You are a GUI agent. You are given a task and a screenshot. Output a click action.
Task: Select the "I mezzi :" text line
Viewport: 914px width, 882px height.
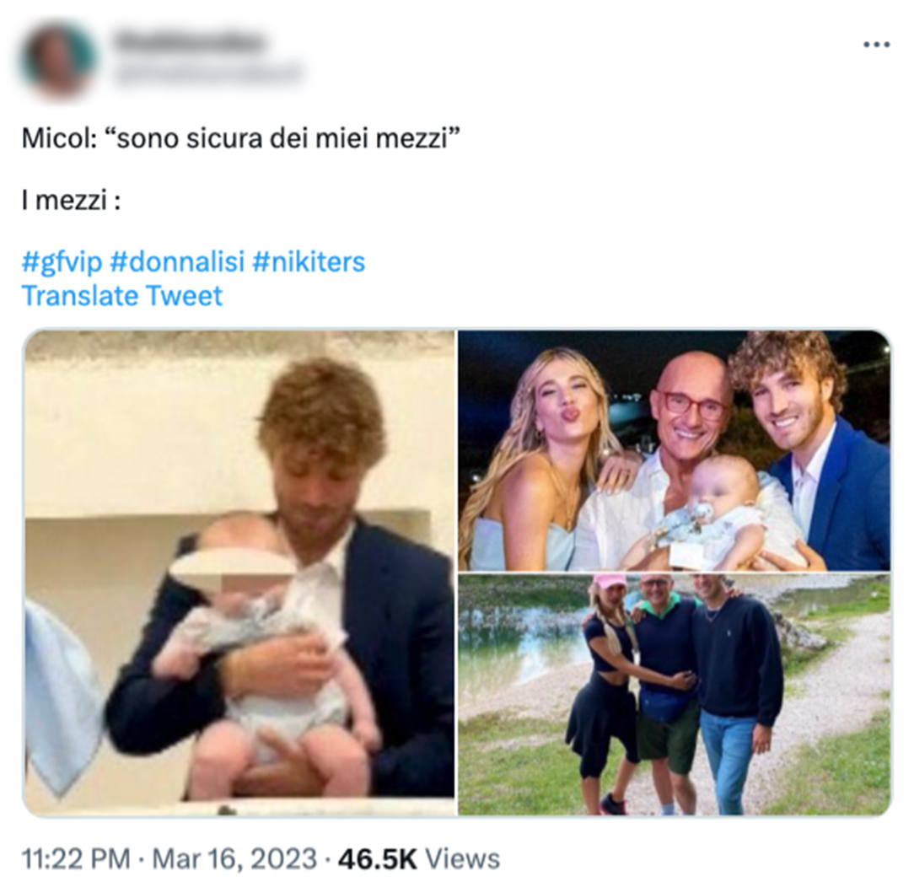click(71, 200)
